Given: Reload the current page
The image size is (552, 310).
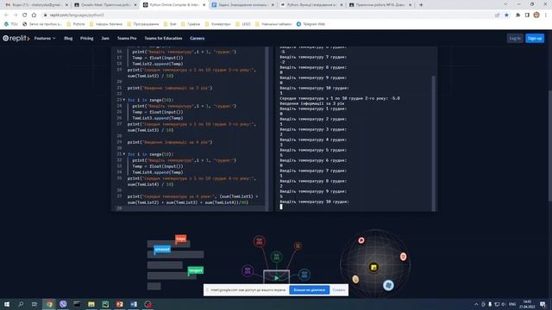Looking at the screenshot, I should click(25, 15).
